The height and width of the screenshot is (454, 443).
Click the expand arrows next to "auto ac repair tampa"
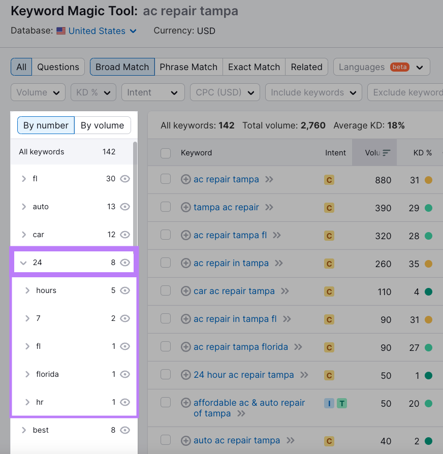click(290, 441)
